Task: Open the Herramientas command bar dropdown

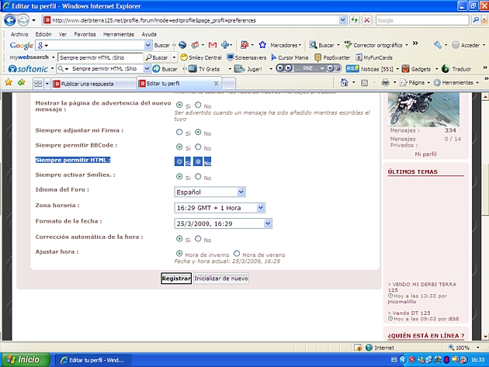Action: click(456, 82)
